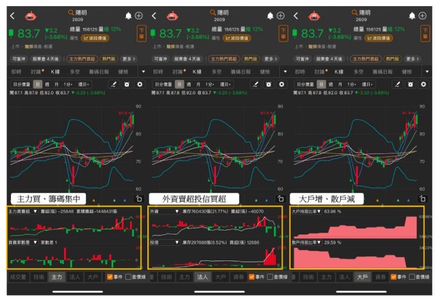This screenshot has height=301, width=436.
Task: Uncheck 事件 checkbox in the left screen
Action: (x=110, y=277)
